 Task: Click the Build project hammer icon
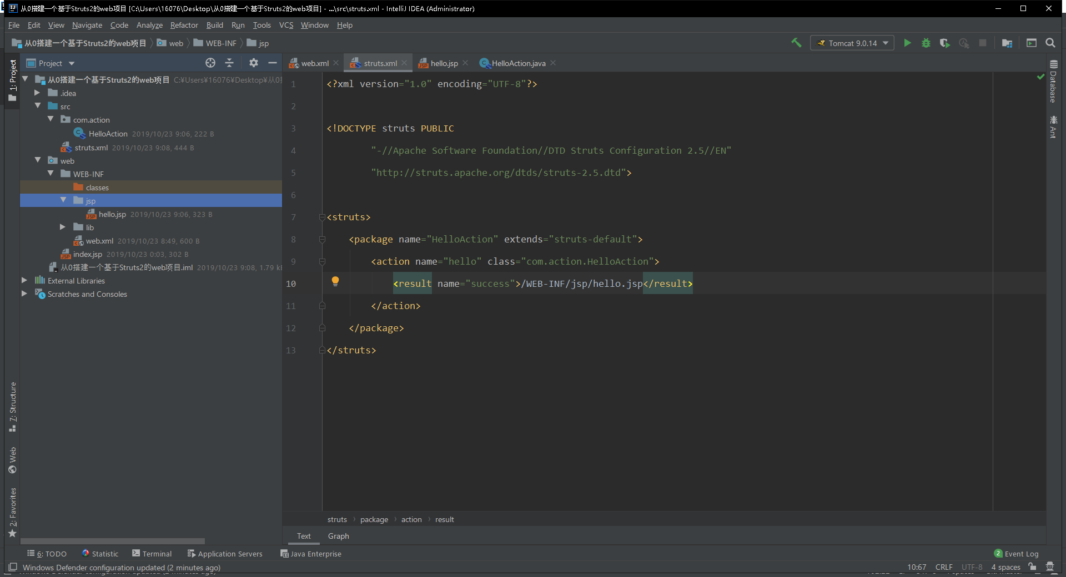(x=796, y=43)
